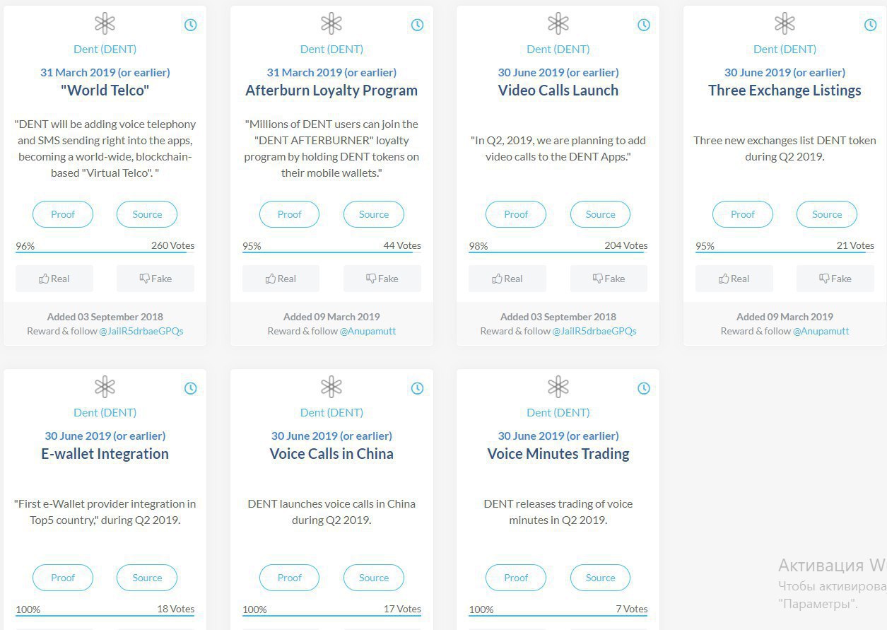Click the "204 Votes" count
The image size is (887, 630).
626,245
